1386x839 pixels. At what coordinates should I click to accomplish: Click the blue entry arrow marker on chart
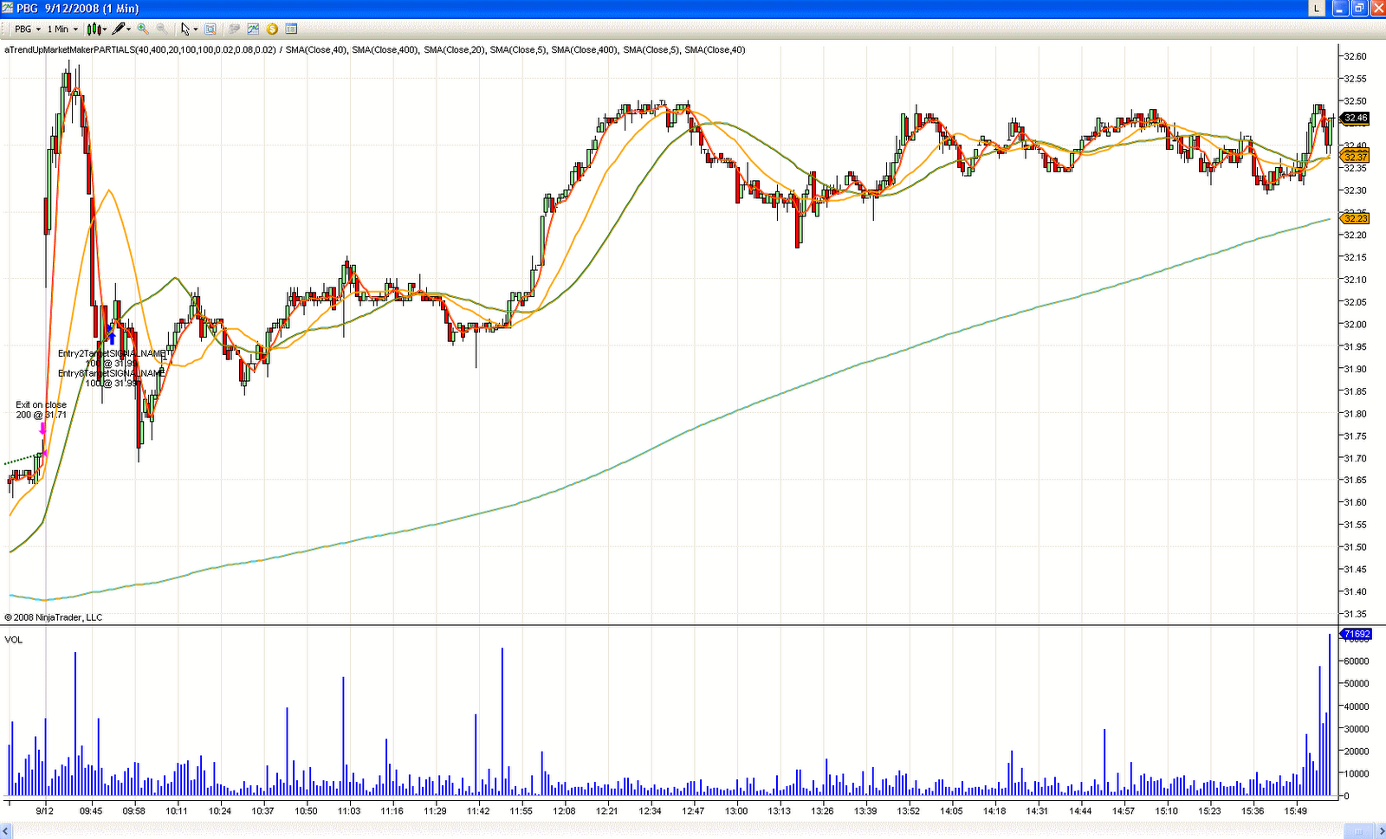tap(112, 338)
